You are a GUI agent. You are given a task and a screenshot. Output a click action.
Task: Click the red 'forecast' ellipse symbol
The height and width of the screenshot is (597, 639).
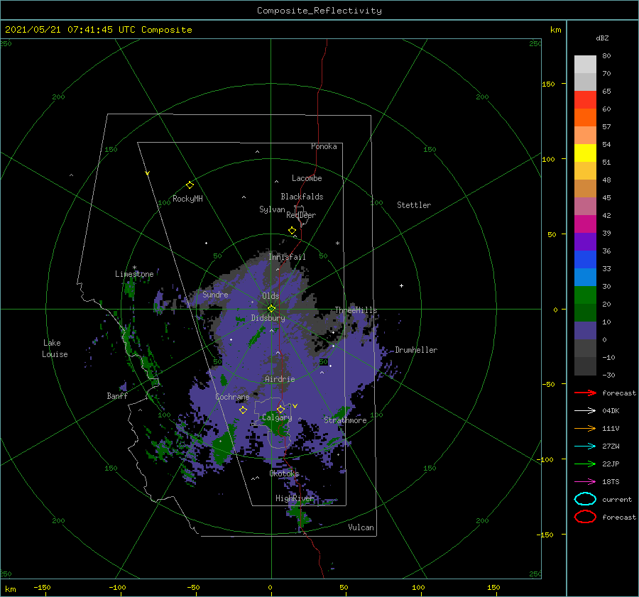click(x=585, y=517)
